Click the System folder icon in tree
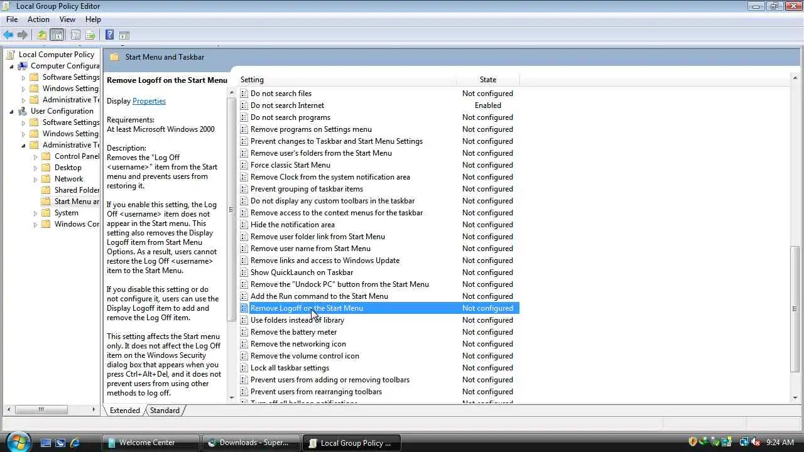This screenshot has height=452, width=804. 46,213
